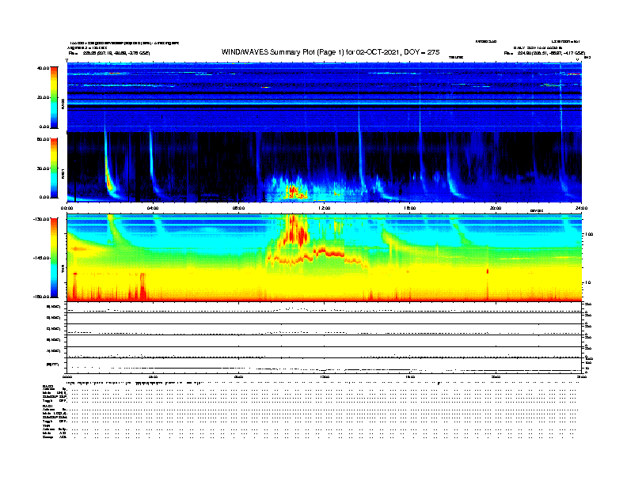Click the 40.00 label on RAD2 scale
627x484 pixels.
(x=43, y=68)
